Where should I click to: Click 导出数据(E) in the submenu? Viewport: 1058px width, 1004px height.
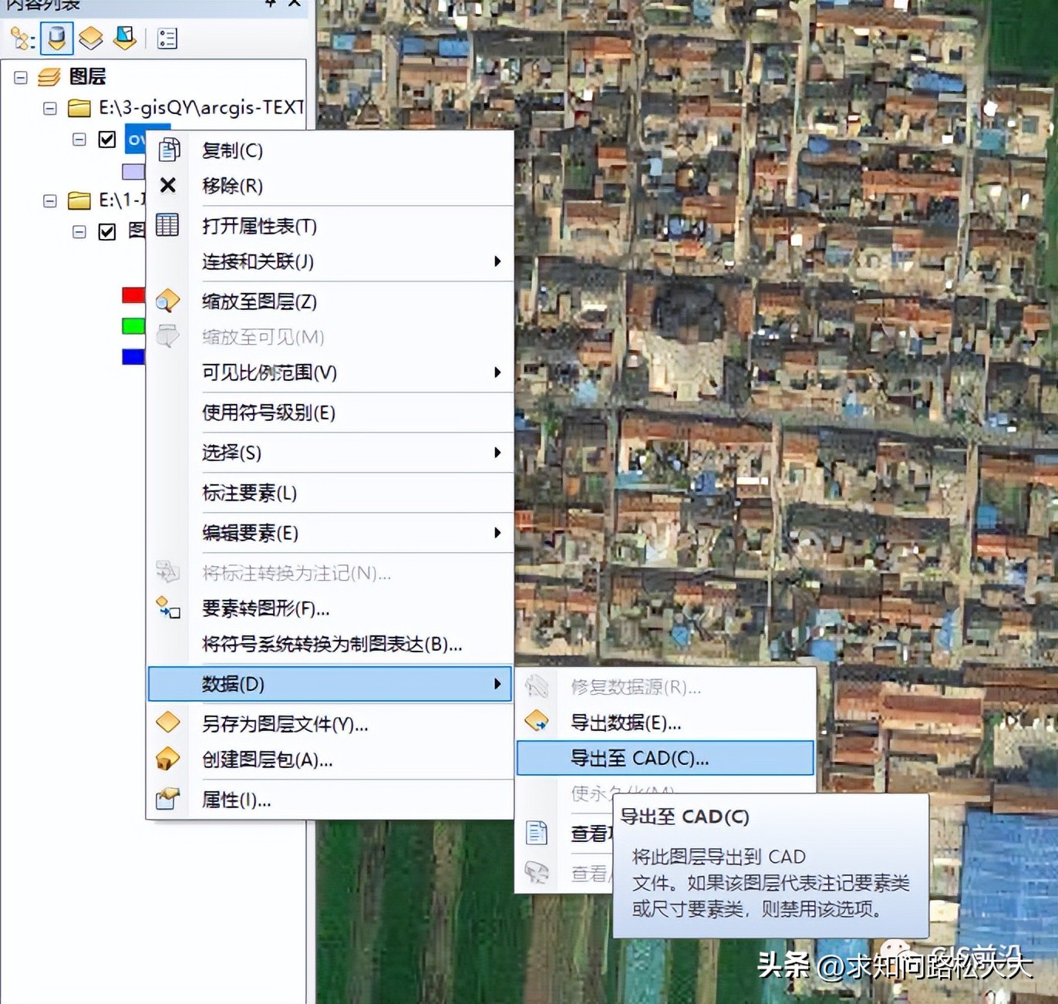(x=625, y=723)
